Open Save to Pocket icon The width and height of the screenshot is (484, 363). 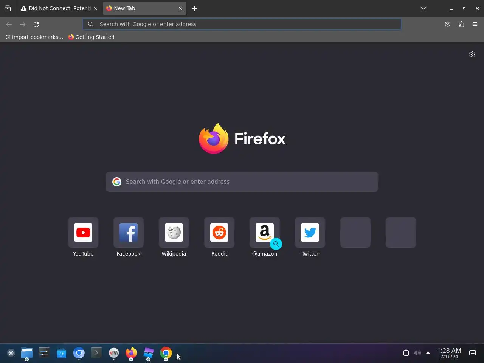point(448,24)
